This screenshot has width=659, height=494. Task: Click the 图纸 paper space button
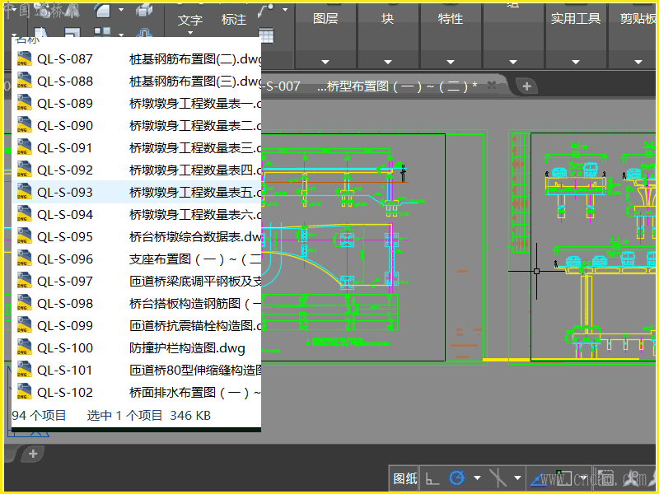pos(404,478)
